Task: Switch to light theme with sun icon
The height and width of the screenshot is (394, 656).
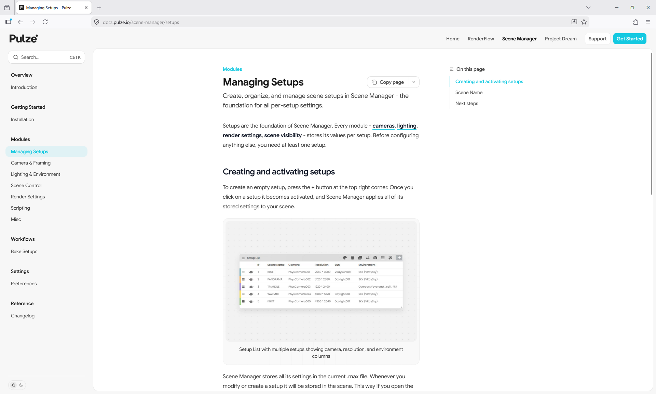Action: coord(13,385)
